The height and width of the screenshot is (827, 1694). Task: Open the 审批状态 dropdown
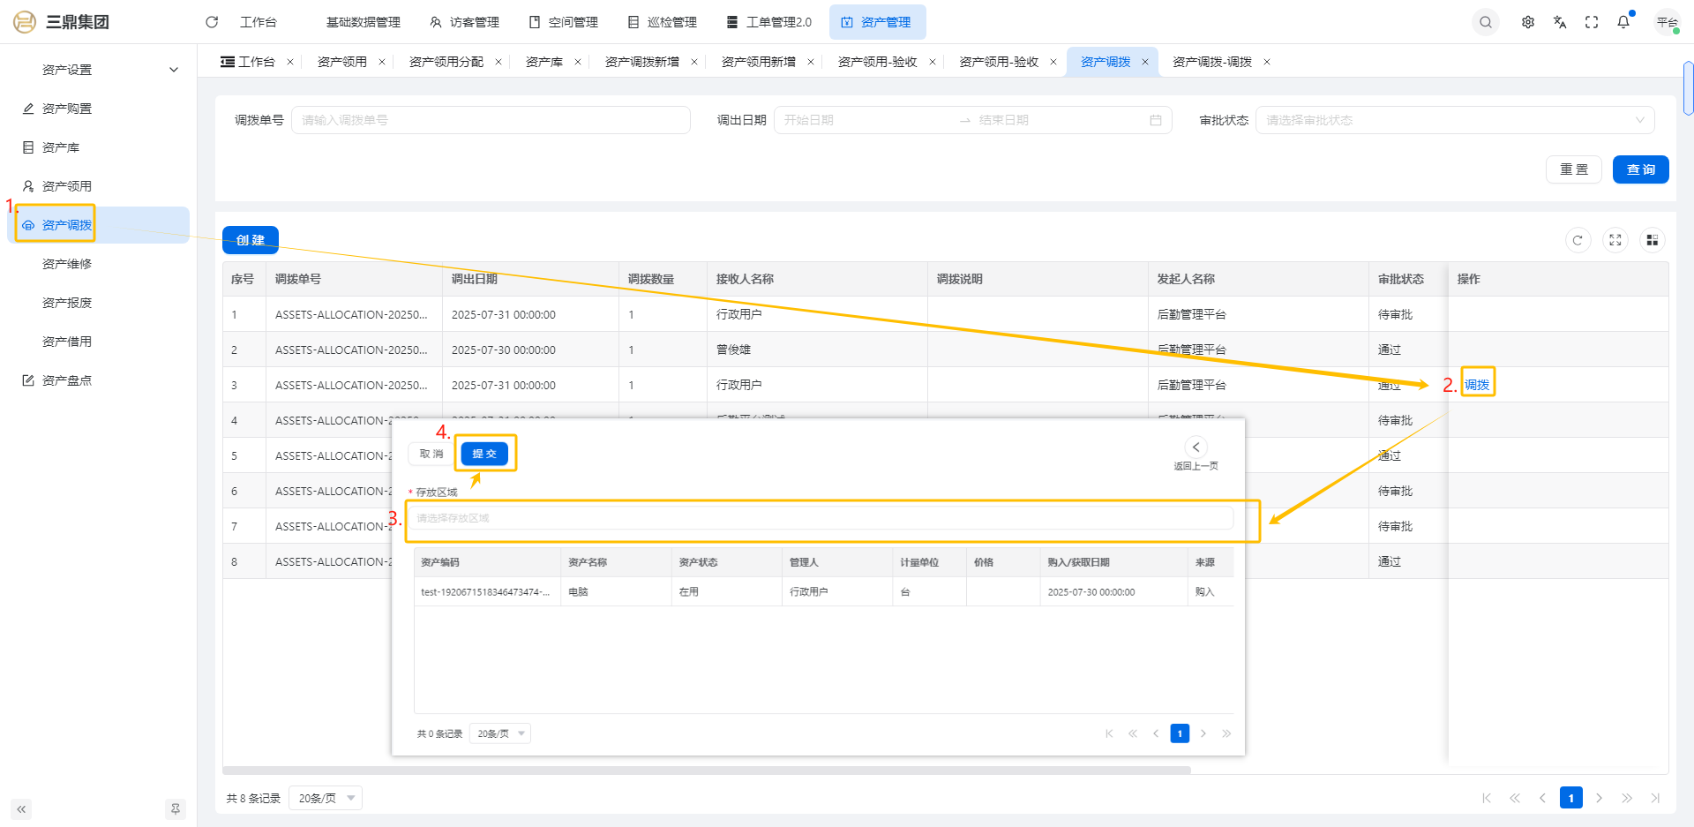pyautogui.click(x=1454, y=120)
